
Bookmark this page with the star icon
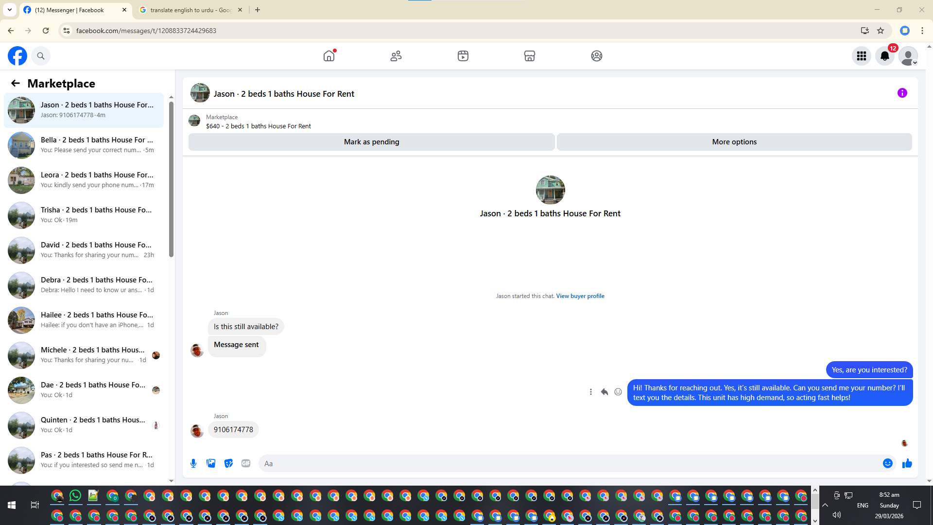[881, 31]
